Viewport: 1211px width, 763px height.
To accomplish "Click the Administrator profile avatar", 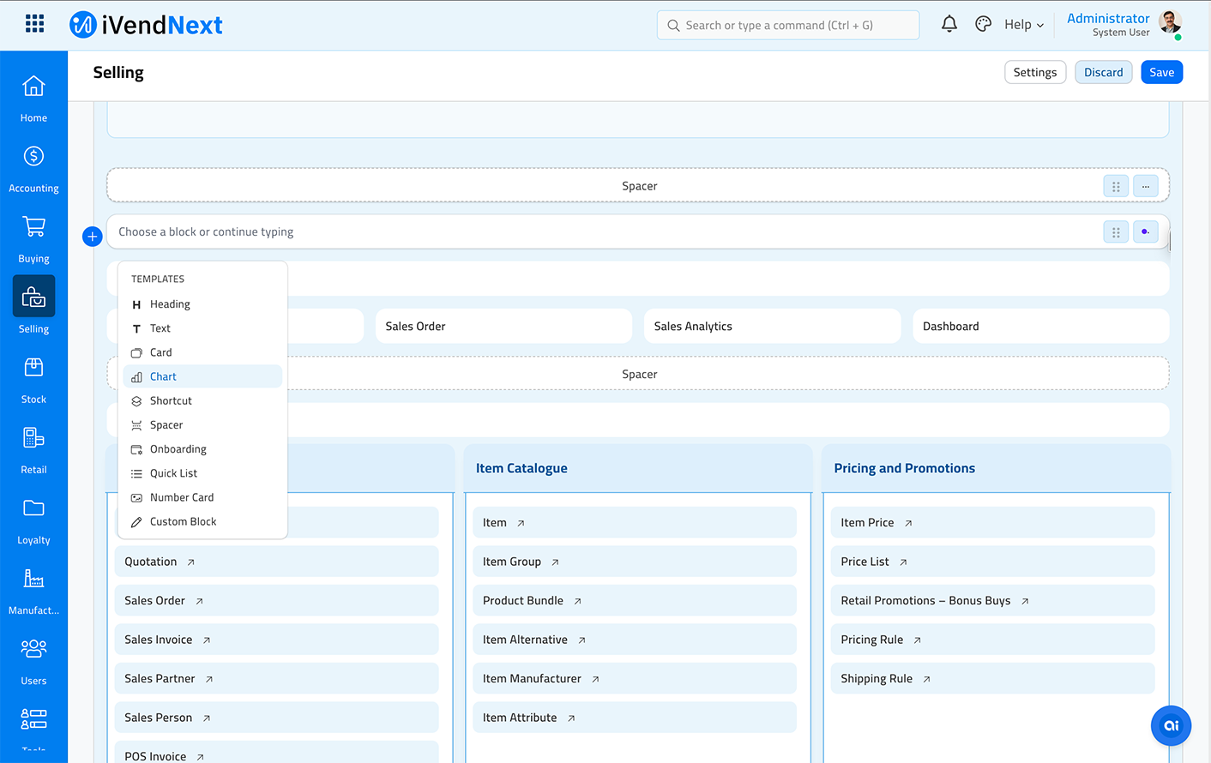I will click(1170, 22).
